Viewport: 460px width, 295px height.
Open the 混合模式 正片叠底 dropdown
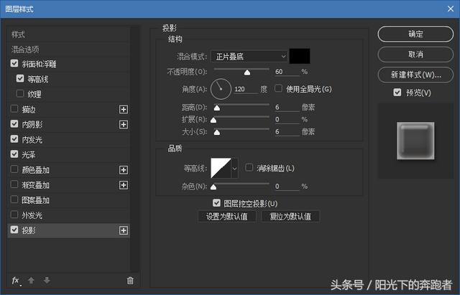click(x=249, y=56)
